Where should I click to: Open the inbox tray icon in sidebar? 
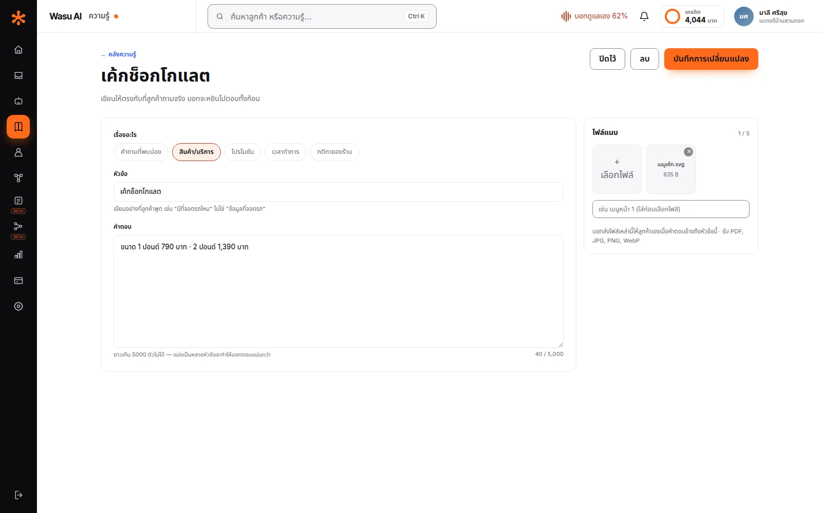pos(18,75)
